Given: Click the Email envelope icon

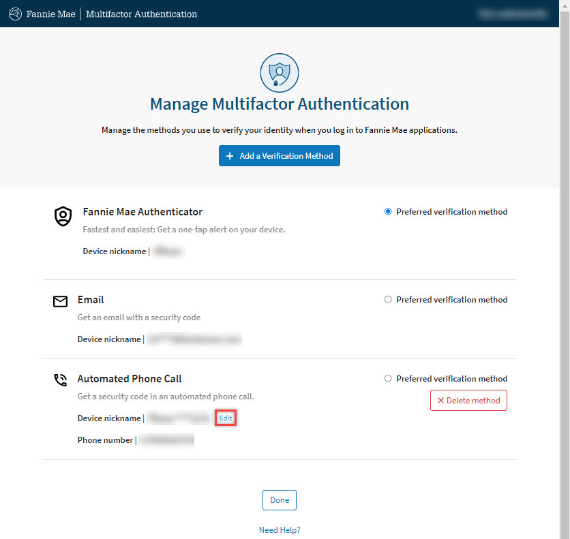Looking at the screenshot, I should pos(61,301).
